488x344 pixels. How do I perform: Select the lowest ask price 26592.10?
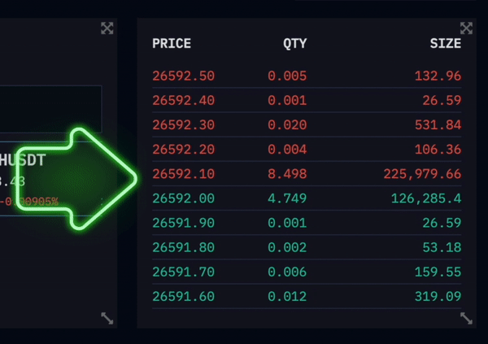pyautogui.click(x=183, y=174)
